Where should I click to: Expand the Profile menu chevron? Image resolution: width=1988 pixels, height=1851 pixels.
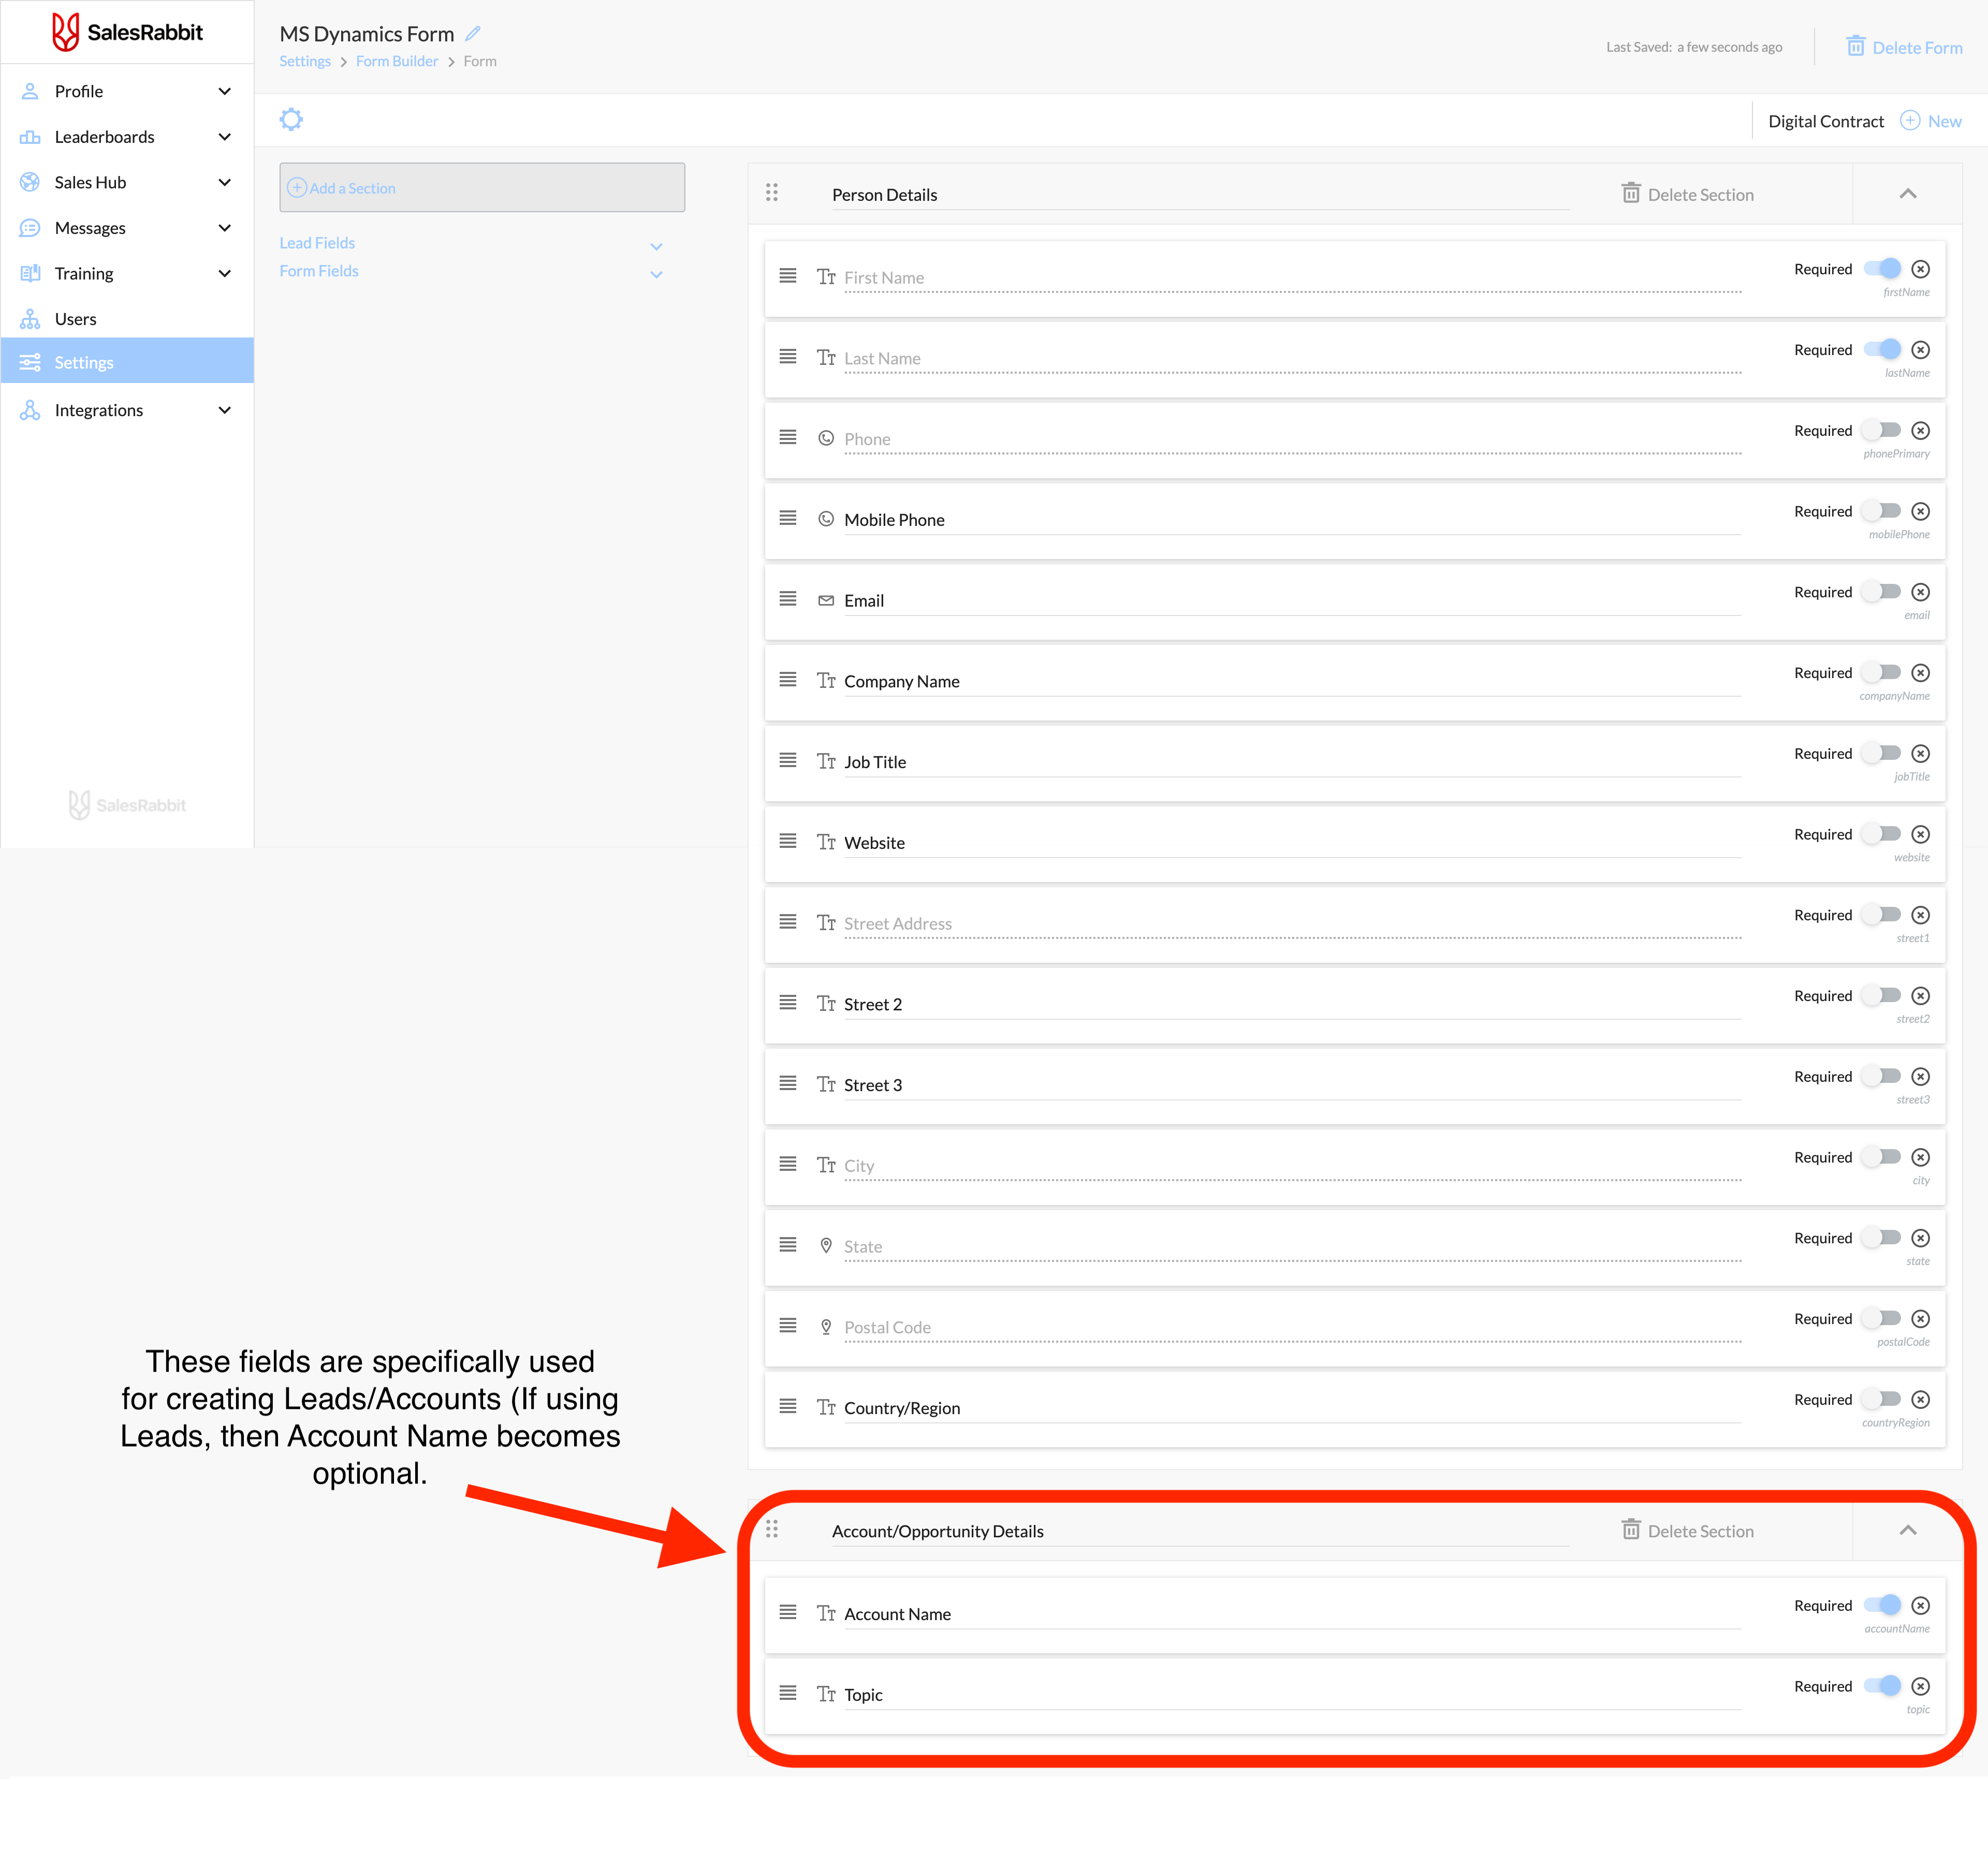click(225, 91)
